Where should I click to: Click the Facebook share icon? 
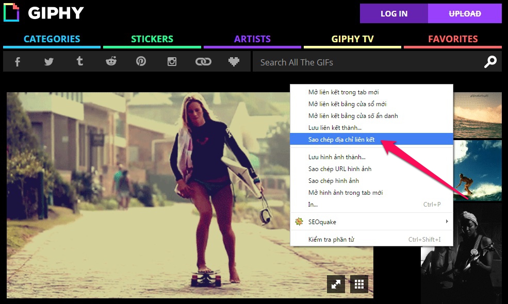(x=17, y=62)
